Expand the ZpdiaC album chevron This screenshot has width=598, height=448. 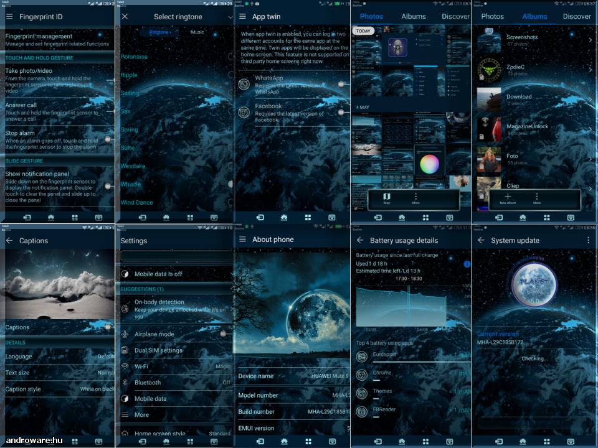coord(590,70)
